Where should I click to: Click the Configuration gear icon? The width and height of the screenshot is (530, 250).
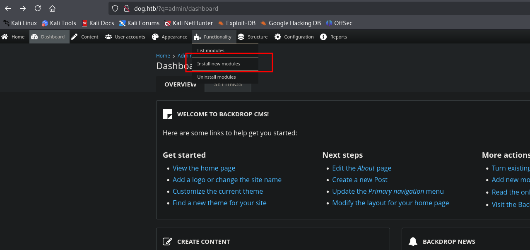(278, 37)
